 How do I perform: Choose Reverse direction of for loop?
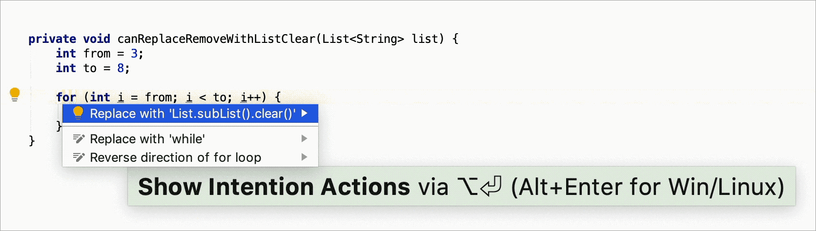pos(176,157)
